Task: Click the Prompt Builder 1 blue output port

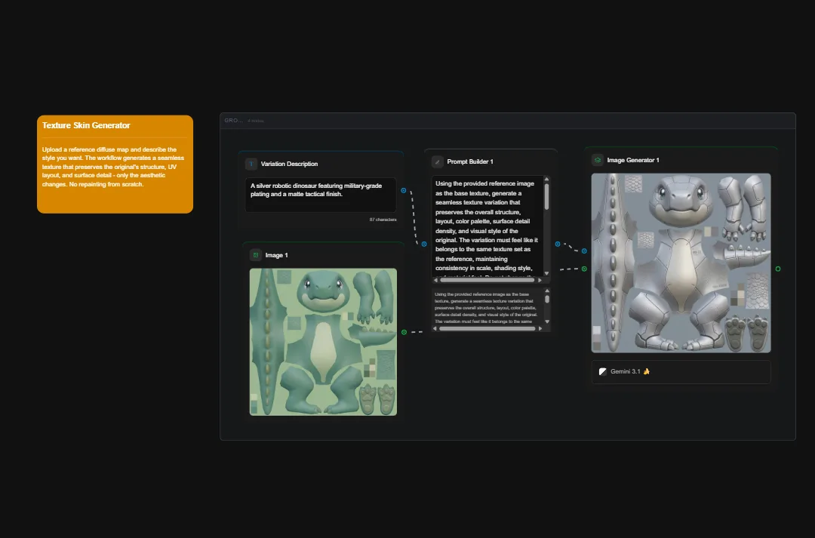Action: tap(557, 244)
